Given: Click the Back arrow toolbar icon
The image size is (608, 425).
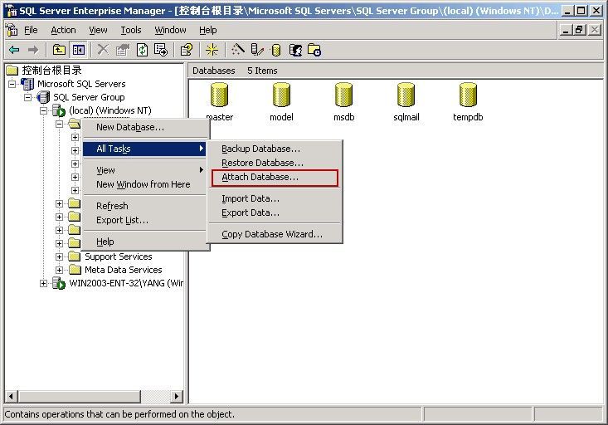Looking at the screenshot, I should [14, 50].
